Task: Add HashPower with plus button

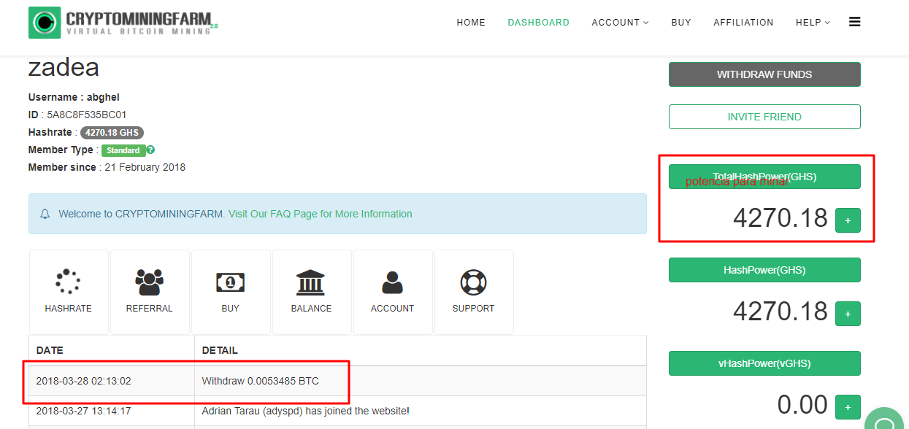Action: click(848, 314)
